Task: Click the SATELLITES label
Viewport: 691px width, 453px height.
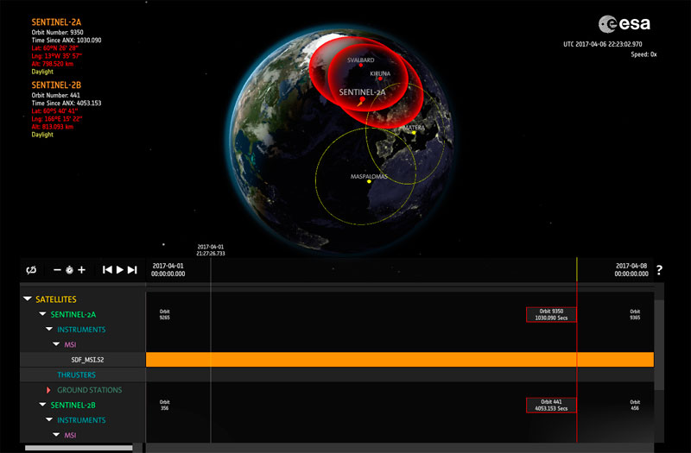Action: pyautogui.click(x=56, y=299)
